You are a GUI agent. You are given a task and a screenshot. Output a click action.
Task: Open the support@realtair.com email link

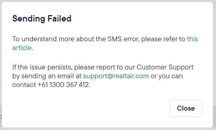coord(116,76)
